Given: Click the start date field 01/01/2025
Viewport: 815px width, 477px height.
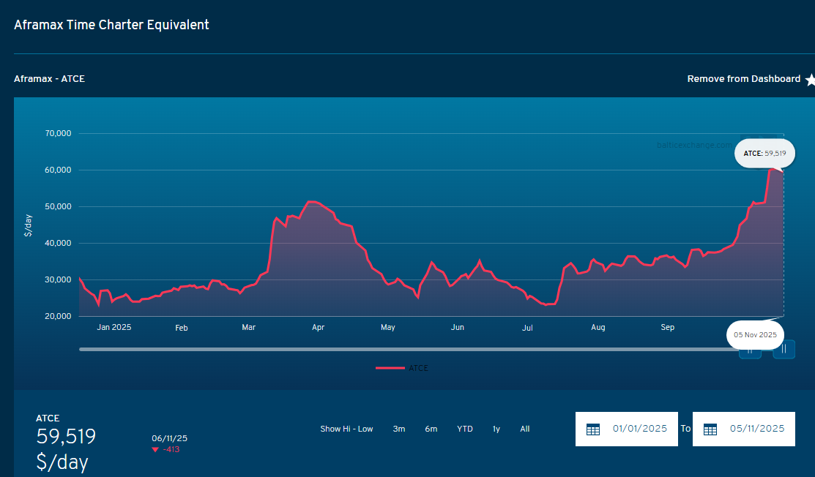Looking at the screenshot, I should [639, 429].
